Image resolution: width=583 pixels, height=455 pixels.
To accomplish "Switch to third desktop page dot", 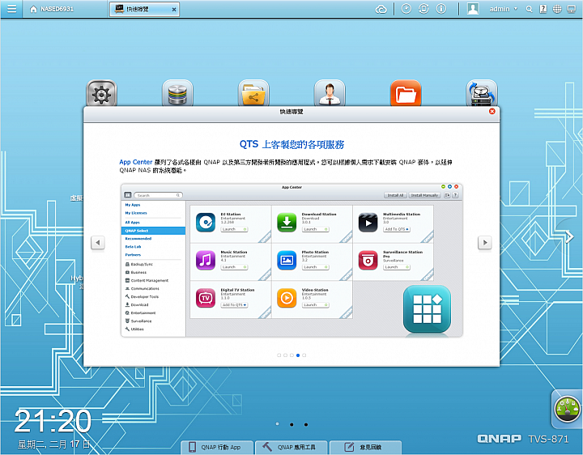I will coord(305,424).
